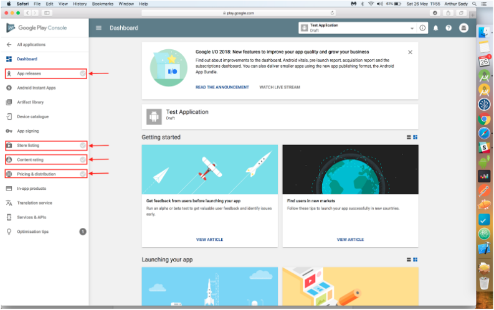Switch Launching your app to list view
The image size is (494, 310).
409,260
